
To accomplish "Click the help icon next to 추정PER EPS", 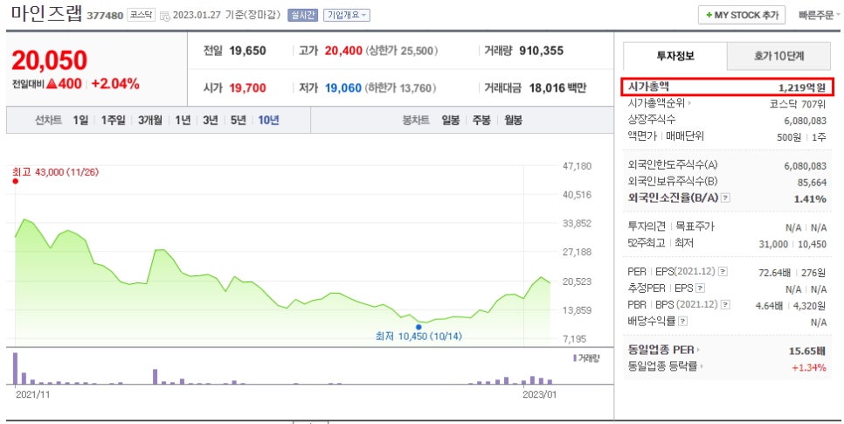I will point(701,288).
